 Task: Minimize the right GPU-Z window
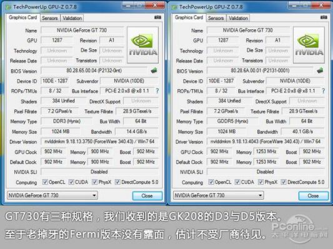(x=294, y=6)
